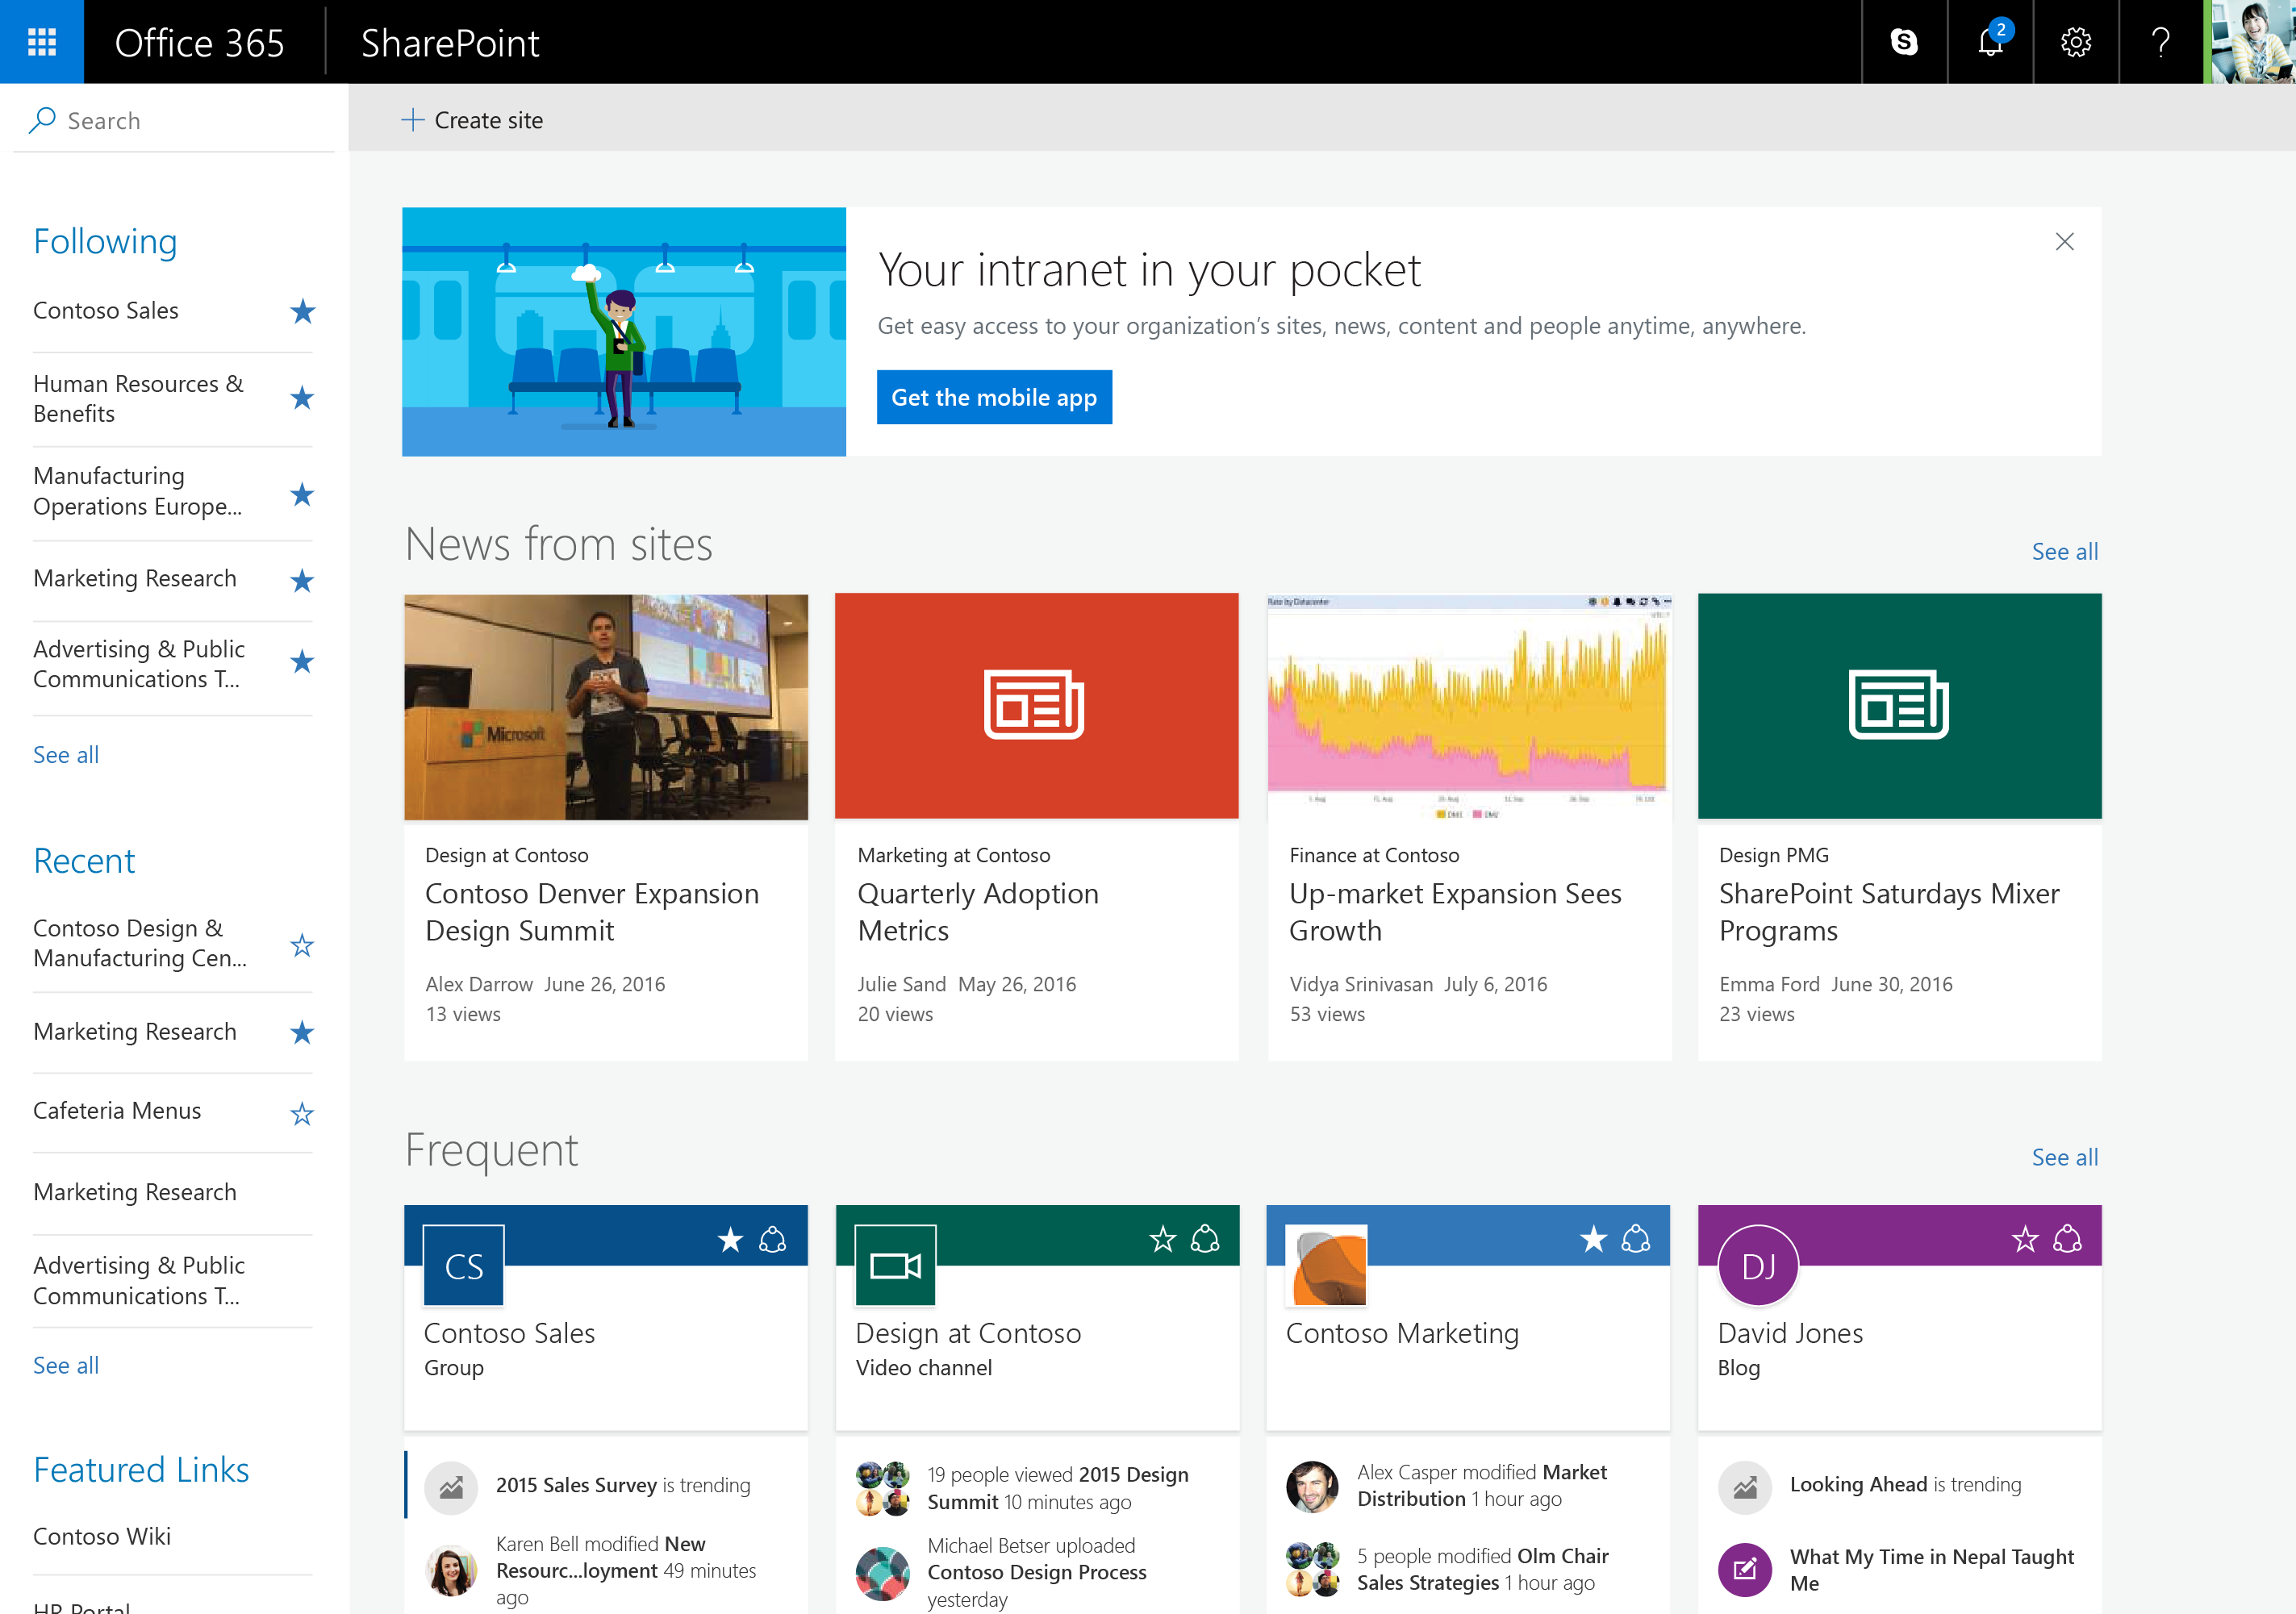Open Up-market Expansion Sees Growth article

pos(1455,912)
